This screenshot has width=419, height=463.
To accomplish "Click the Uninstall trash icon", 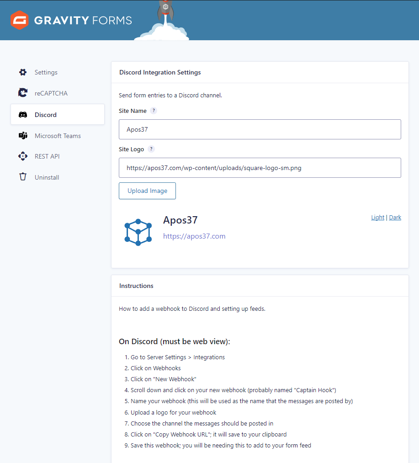I will (23, 177).
